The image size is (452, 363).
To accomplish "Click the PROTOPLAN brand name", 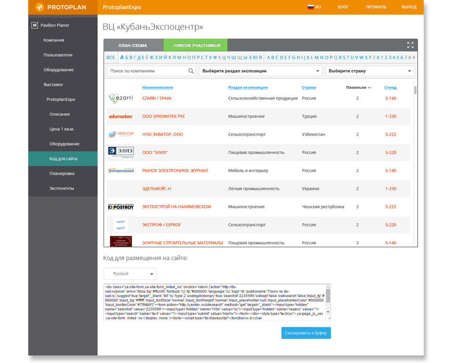I will tap(66, 7).
